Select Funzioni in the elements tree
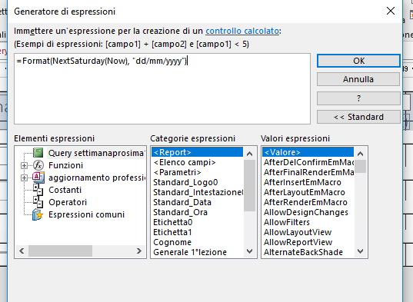Viewport: 413px width, 302px height. 65,165
